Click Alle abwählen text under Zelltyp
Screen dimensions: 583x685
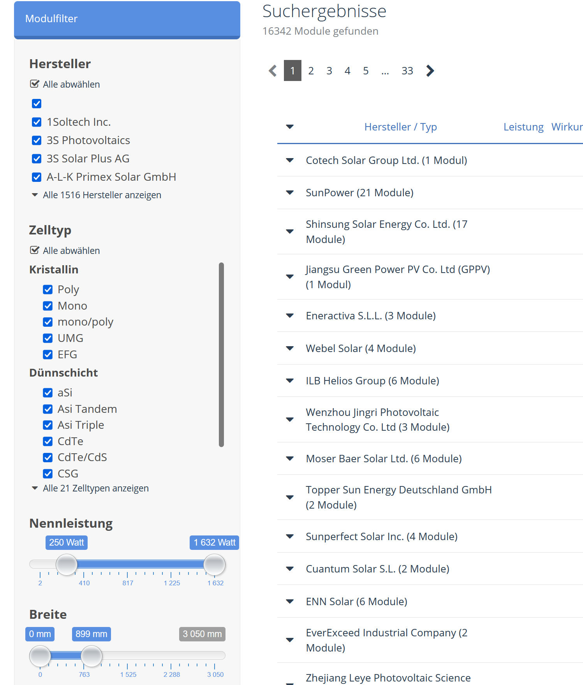[71, 251]
